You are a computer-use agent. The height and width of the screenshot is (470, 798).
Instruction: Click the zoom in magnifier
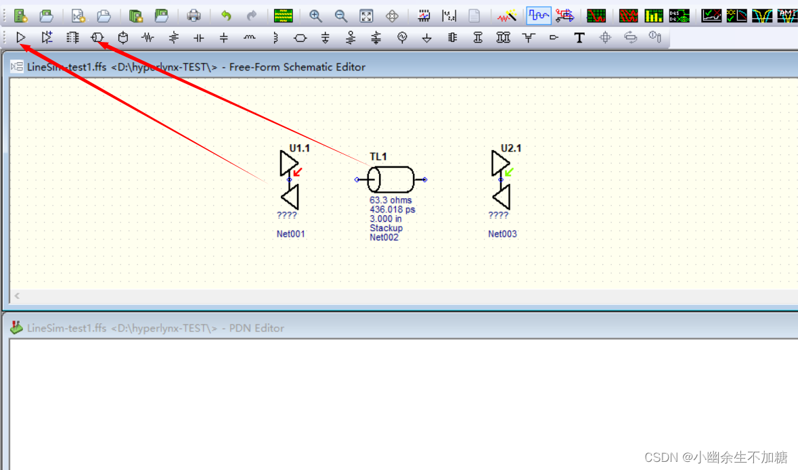tap(315, 16)
